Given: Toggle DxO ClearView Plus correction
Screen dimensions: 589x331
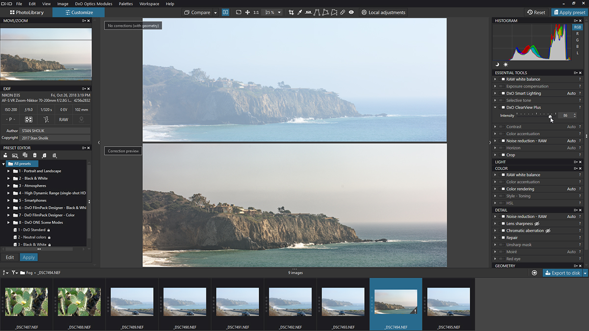Looking at the screenshot, I should click(x=502, y=107).
